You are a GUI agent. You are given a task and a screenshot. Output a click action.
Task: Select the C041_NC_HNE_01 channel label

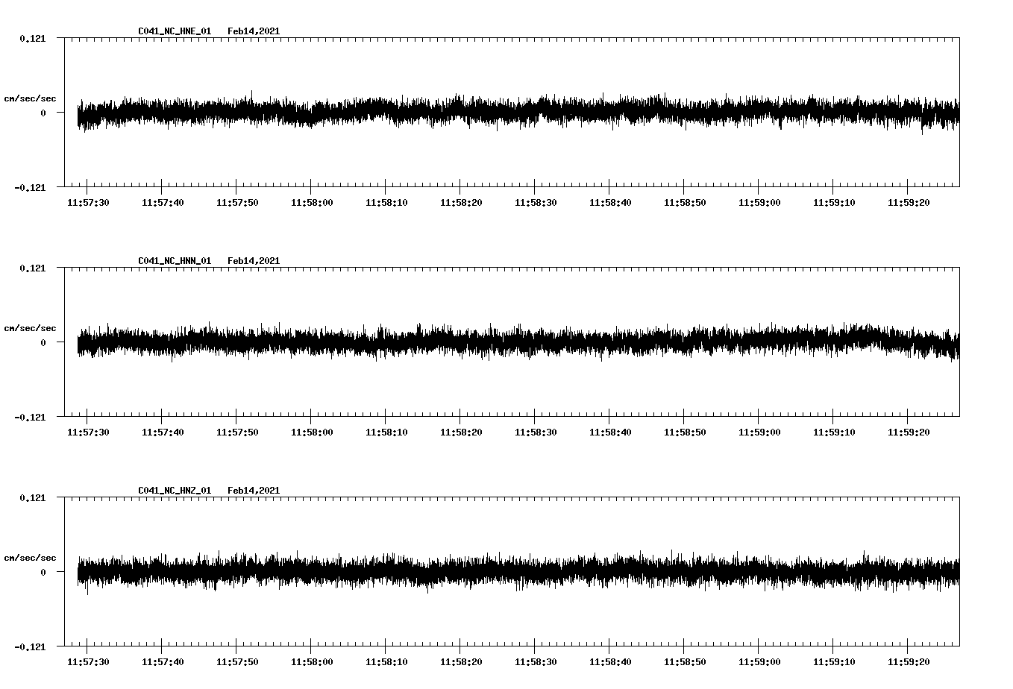174,31
